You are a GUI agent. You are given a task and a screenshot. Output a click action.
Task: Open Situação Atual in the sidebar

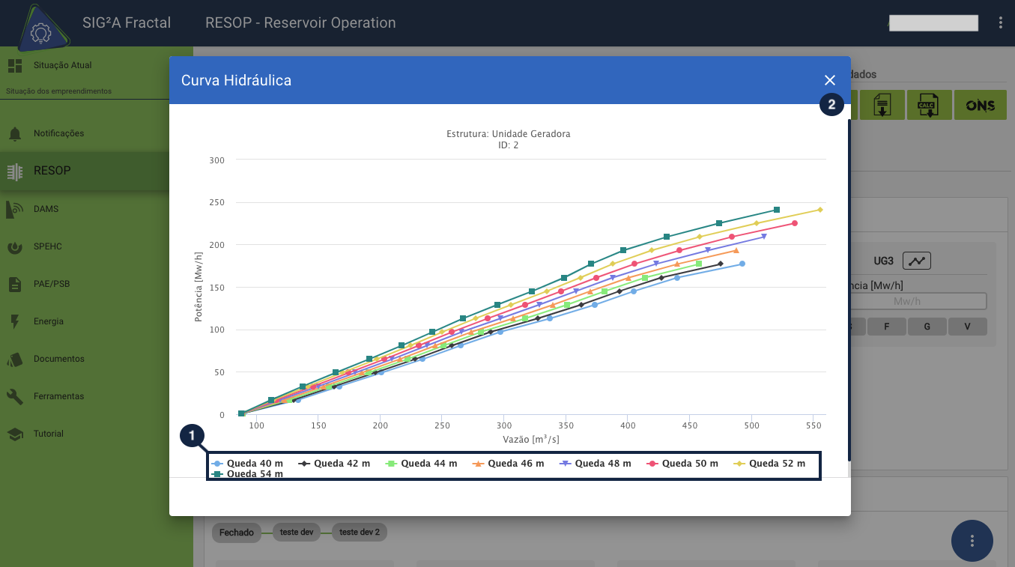[62, 65]
